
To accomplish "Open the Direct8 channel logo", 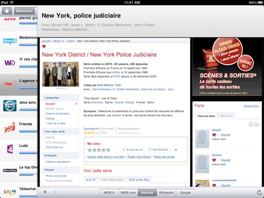I will tap(10, 41).
